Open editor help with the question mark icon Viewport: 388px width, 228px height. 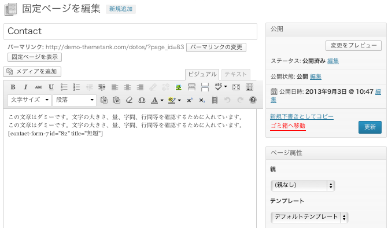pyautogui.click(x=253, y=100)
